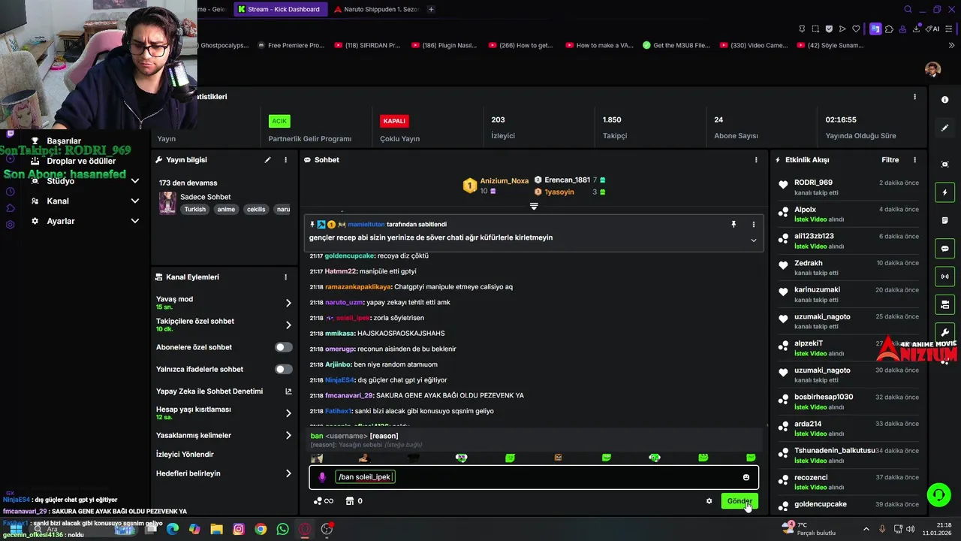The width and height of the screenshot is (961, 541).
Task: Click İzleyici Yönlendir action
Action: pos(185,455)
